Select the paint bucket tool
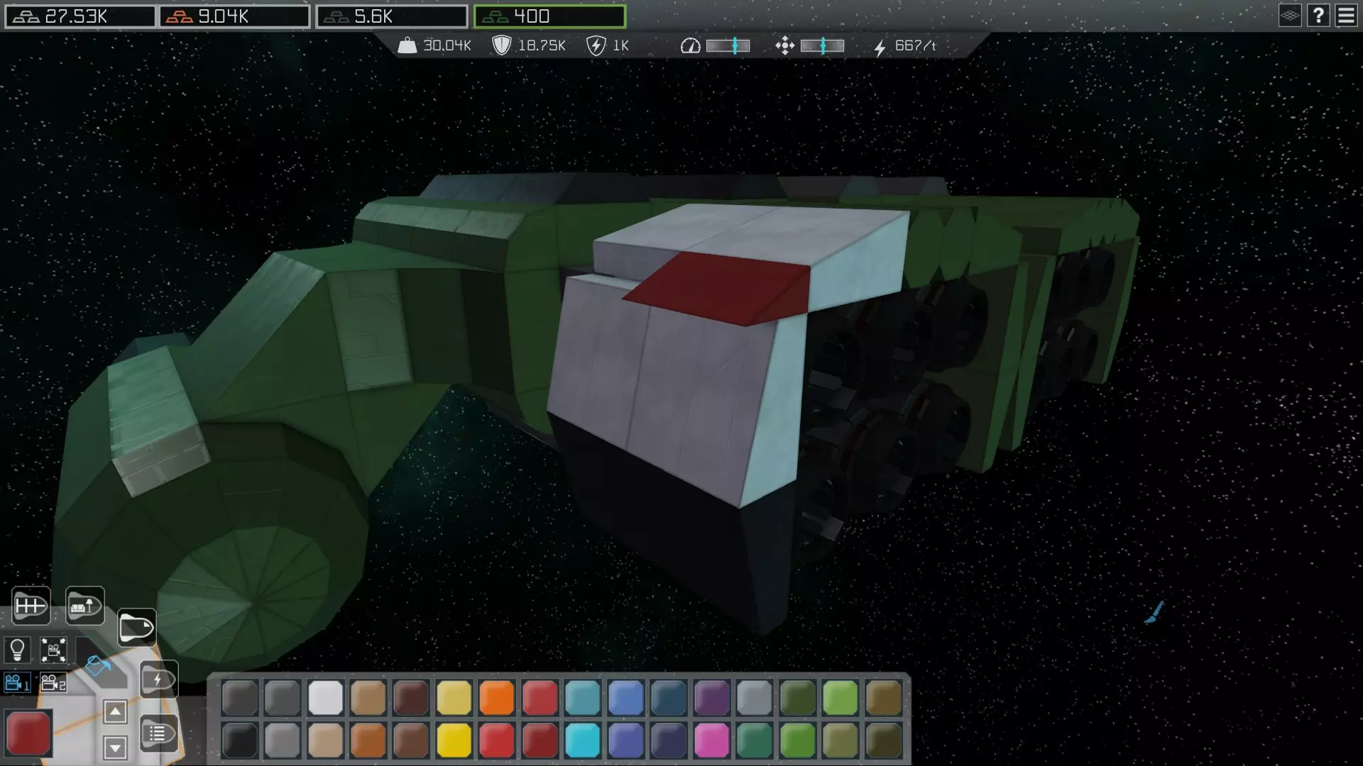This screenshot has width=1363, height=766. (98, 666)
